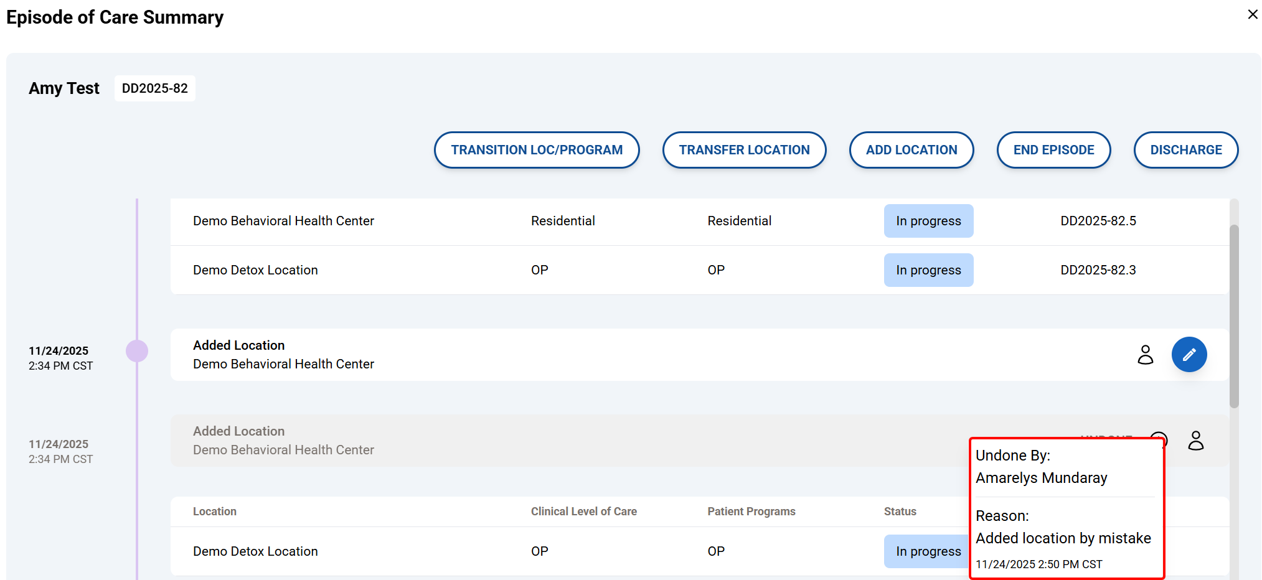Click the Added location by mistake reason text
The image size is (1262, 580).
point(1063,538)
